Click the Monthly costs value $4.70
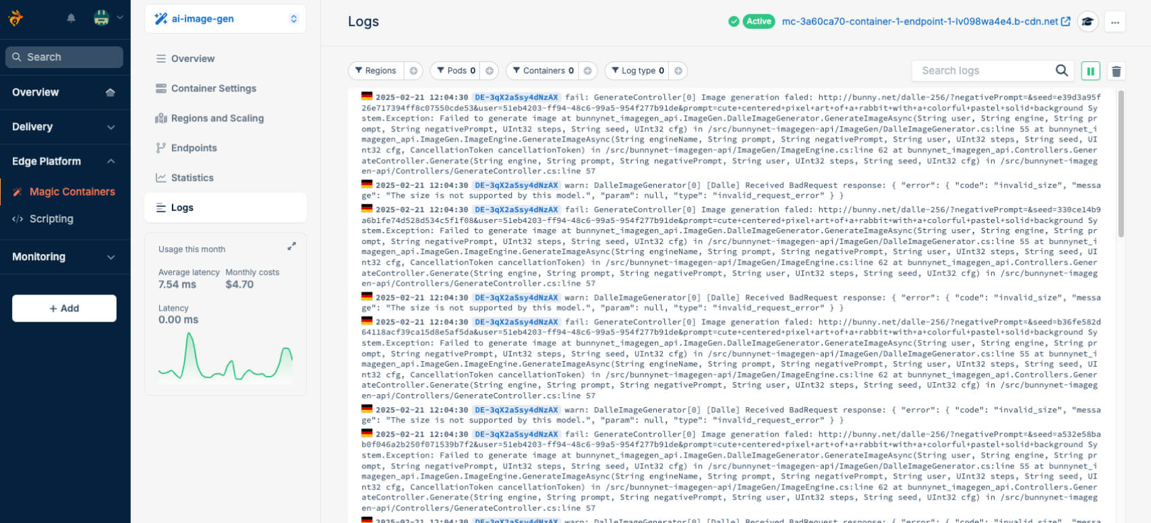Screen dimensions: 1151x523 (x=239, y=284)
